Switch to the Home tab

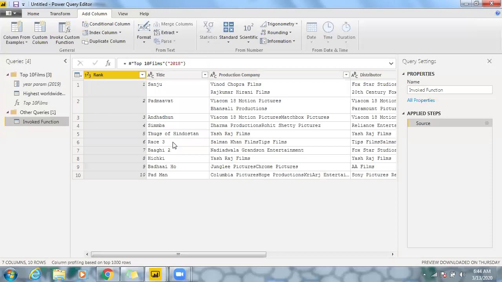[33, 14]
